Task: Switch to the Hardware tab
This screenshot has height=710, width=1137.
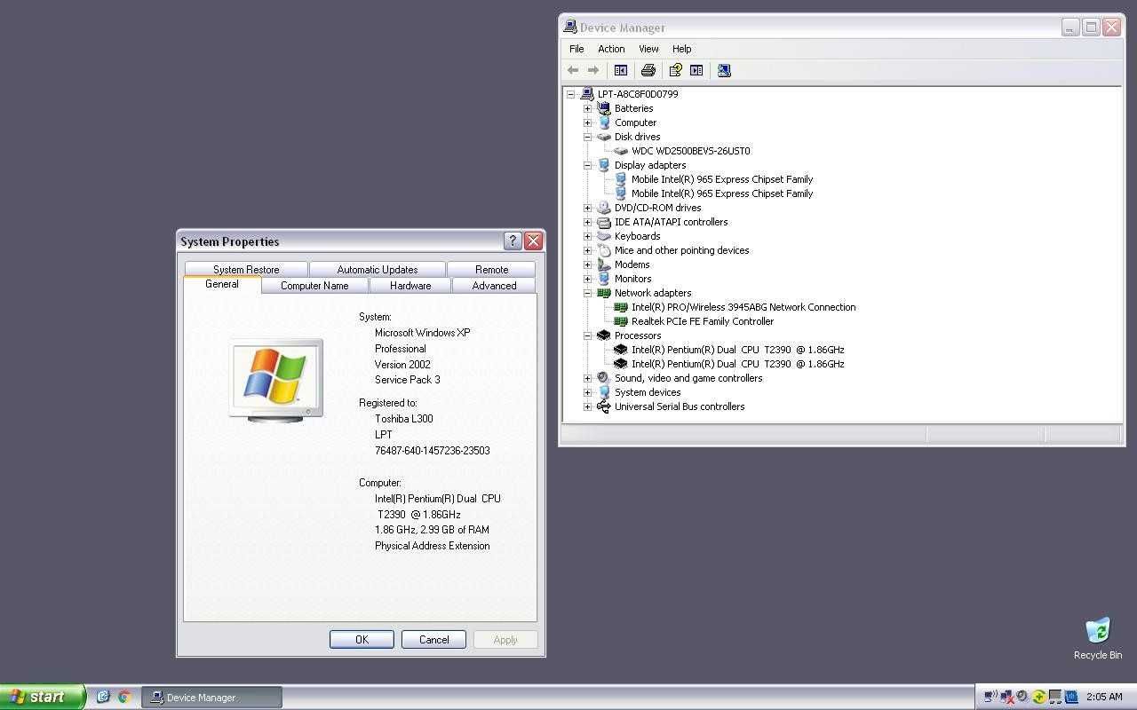Action: (410, 286)
